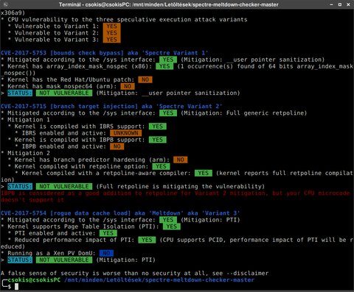Click the blue NO badge for Xen PV DomU

106,253
